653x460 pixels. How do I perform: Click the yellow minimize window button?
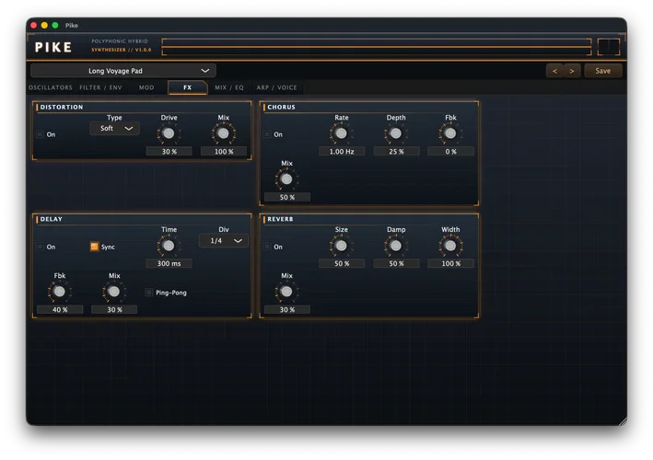pos(44,26)
